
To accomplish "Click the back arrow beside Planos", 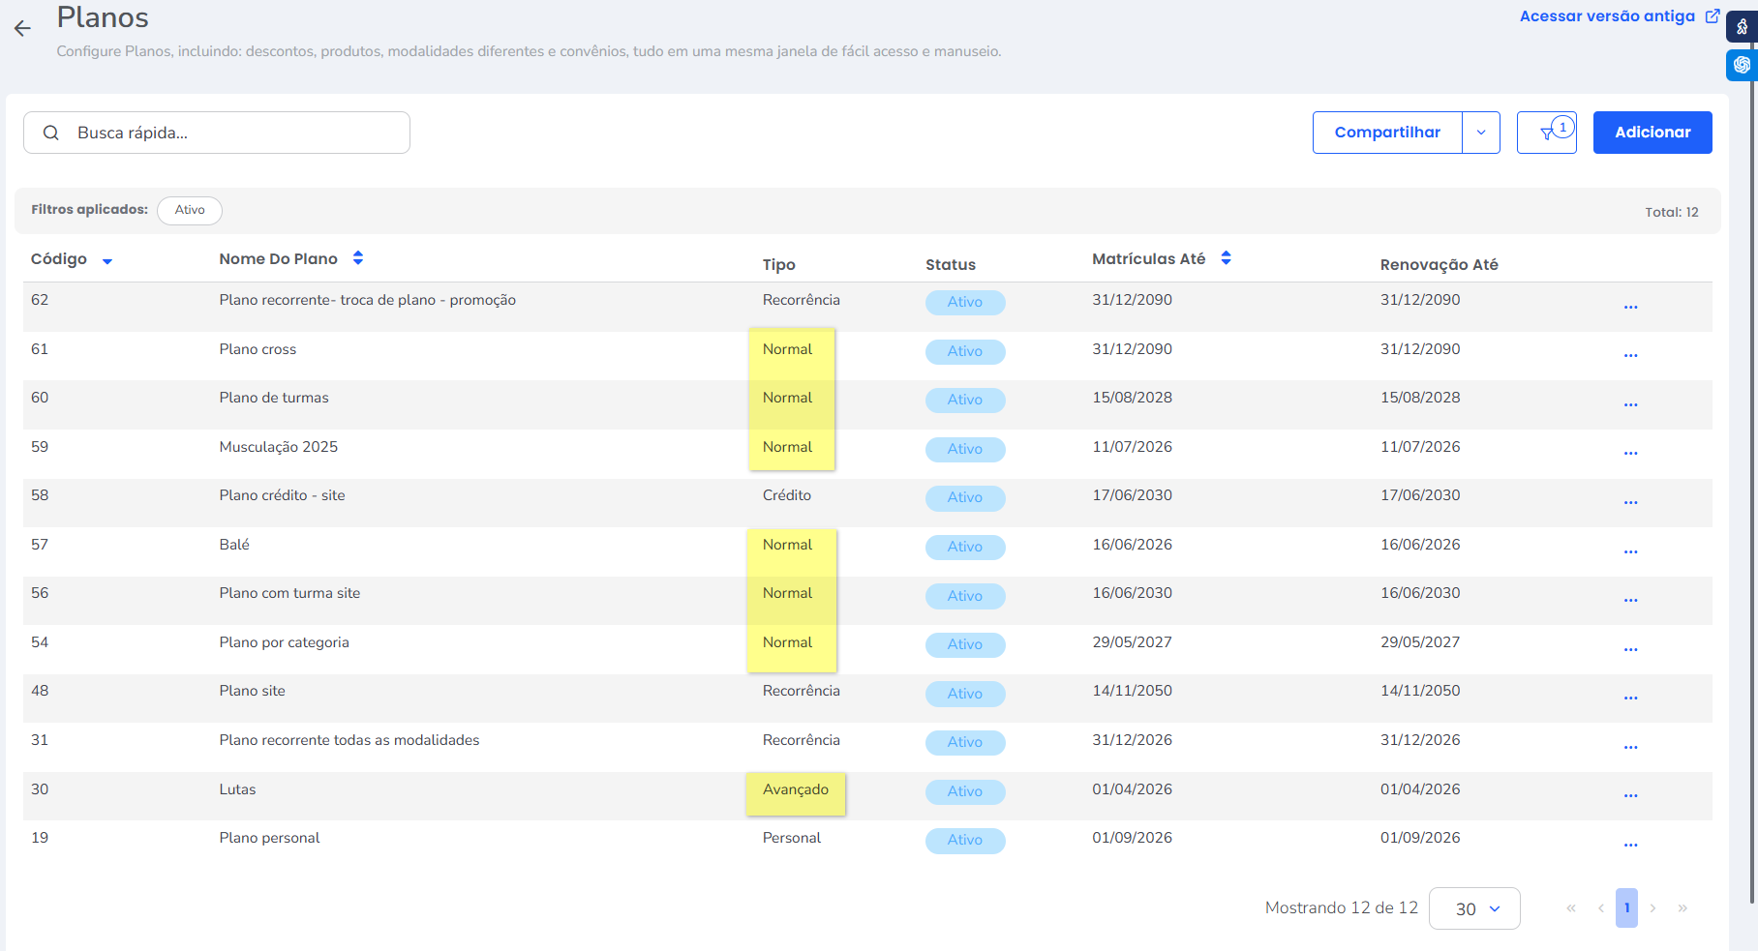I will click(22, 29).
